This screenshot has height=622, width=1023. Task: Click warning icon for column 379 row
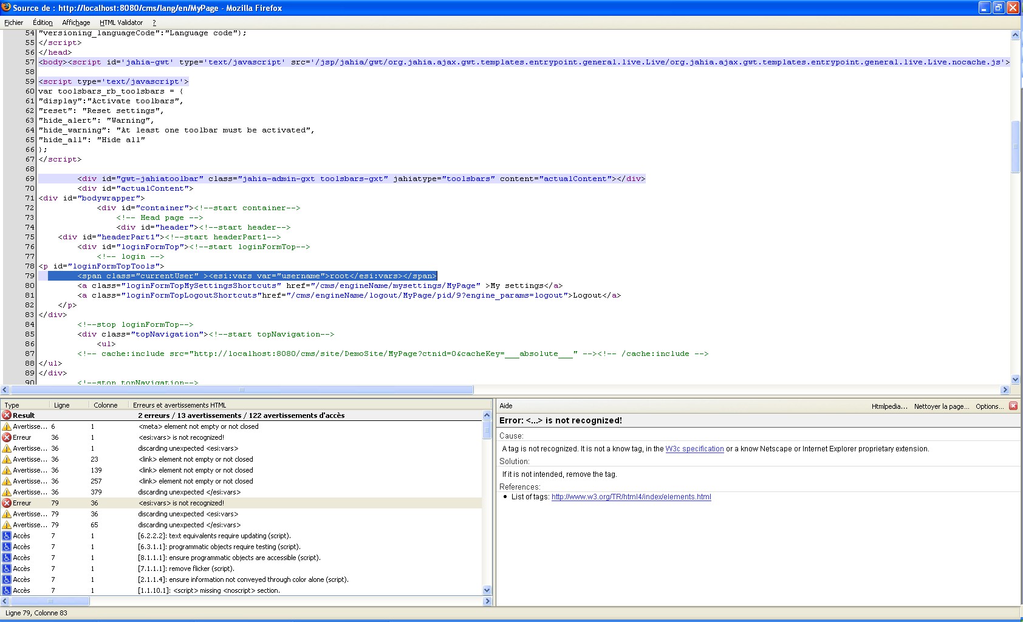click(7, 492)
